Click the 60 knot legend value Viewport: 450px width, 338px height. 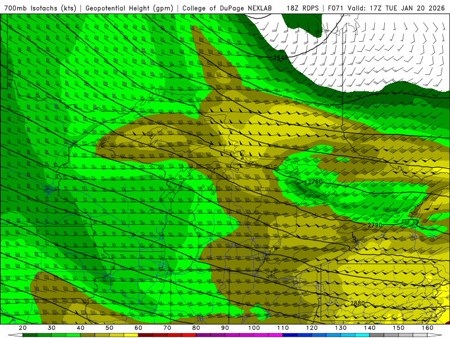click(x=138, y=328)
